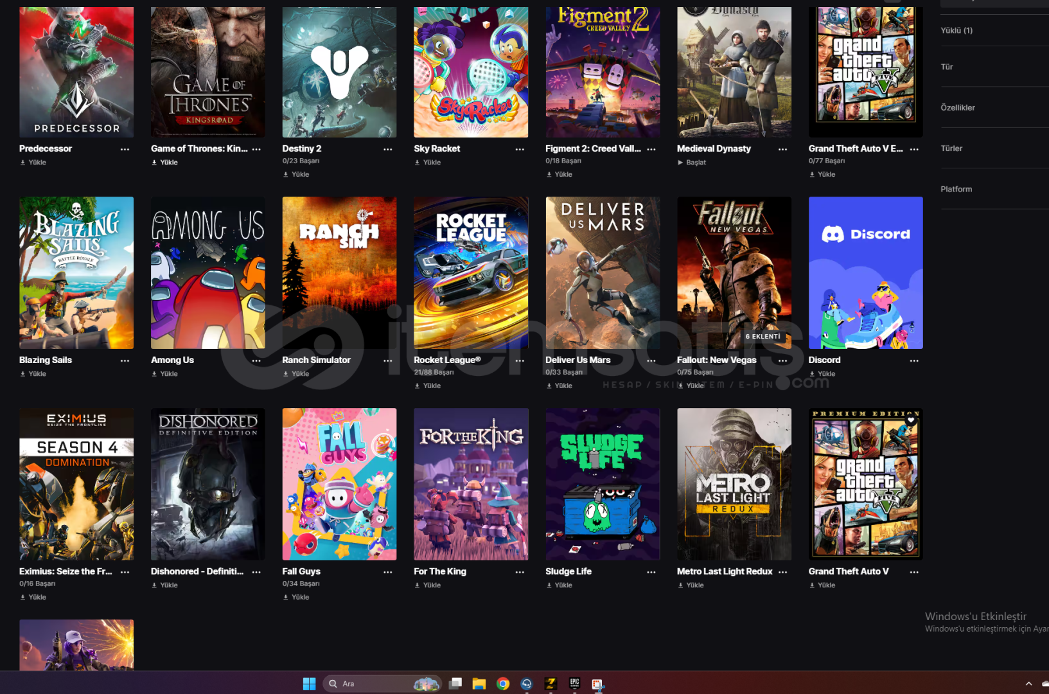Click Başlat to launch Medieval Dynasty
This screenshot has height=694, width=1049.
(x=692, y=163)
